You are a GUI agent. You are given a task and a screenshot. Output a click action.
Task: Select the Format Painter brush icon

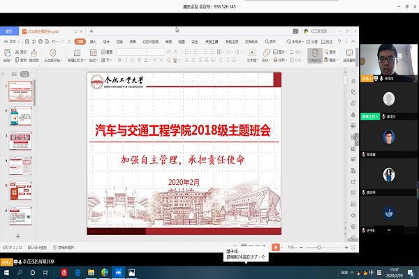tap(34, 52)
